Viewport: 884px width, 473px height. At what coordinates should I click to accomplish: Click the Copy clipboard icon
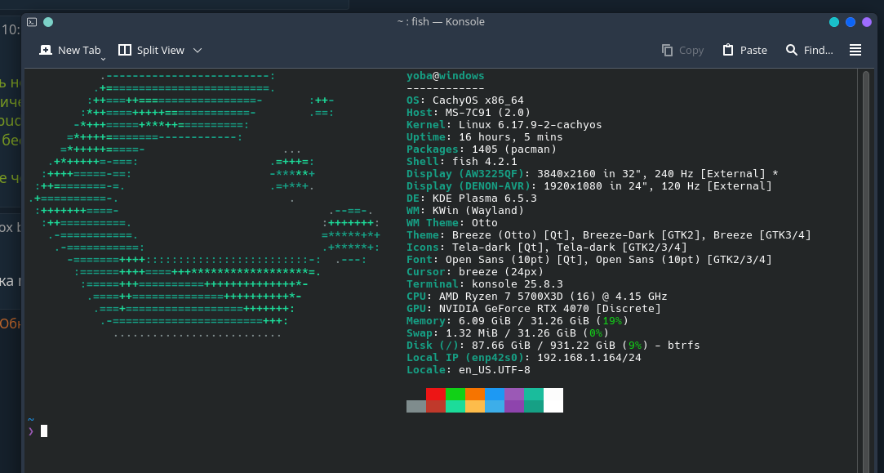pos(668,50)
